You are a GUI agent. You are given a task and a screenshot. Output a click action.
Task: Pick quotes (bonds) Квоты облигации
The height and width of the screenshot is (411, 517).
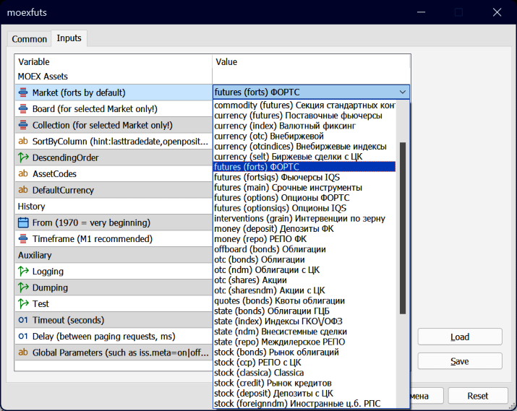click(x=304, y=300)
